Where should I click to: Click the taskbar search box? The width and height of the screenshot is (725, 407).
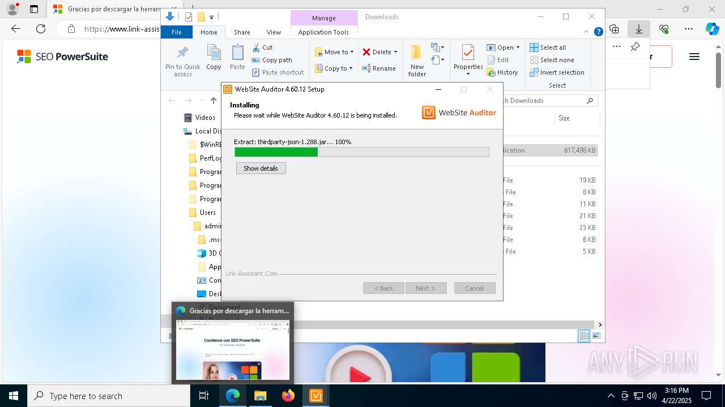(x=108, y=396)
